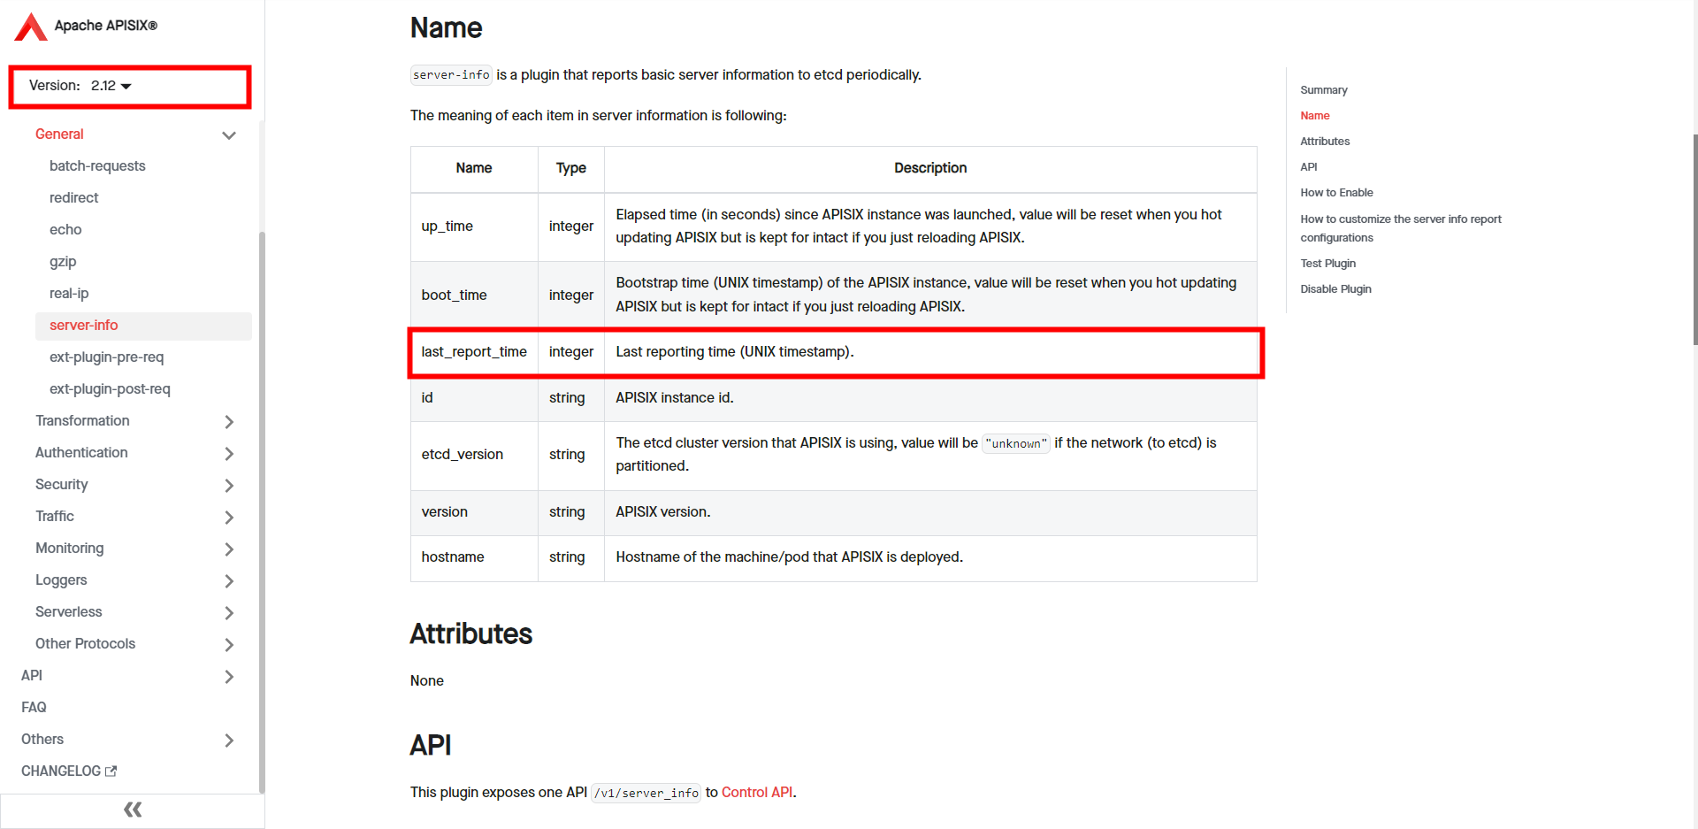Click the Description column header
1698x829 pixels.
[x=930, y=168]
